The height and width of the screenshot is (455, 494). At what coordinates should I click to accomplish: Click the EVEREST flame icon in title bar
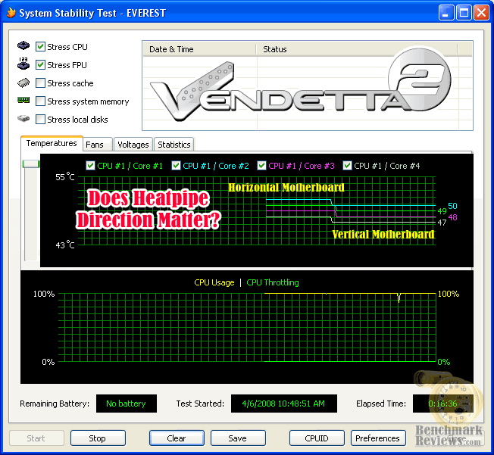11,13
